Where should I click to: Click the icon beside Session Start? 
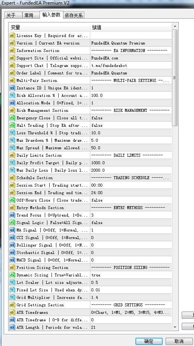[12, 186]
